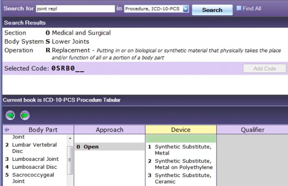The width and height of the screenshot is (288, 186).
Task: Toggle the Find All checkbox
Action: 239,8
